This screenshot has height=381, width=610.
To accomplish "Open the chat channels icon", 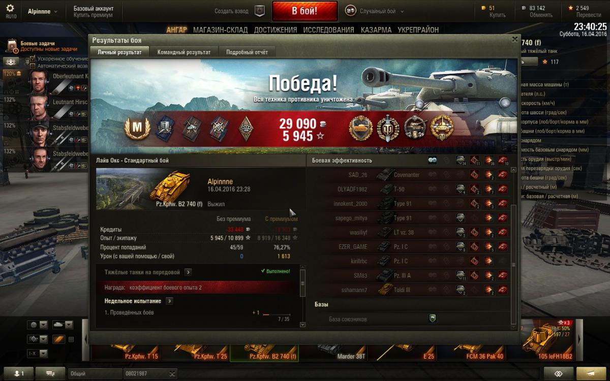I will [x=50, y=373].
